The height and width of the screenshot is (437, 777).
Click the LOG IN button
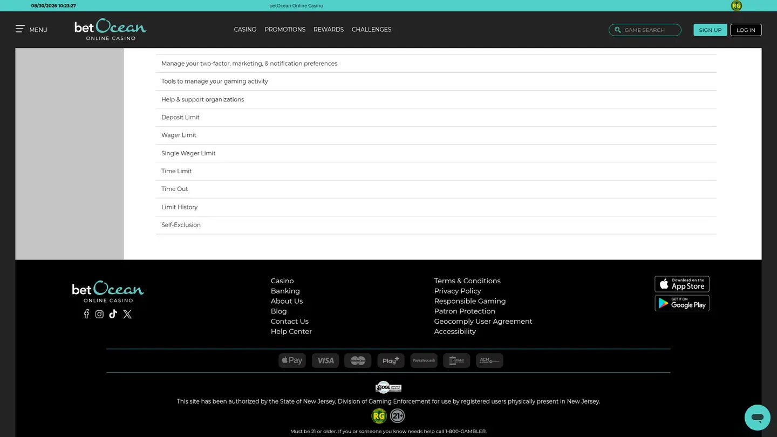click(x=746, y=30)
